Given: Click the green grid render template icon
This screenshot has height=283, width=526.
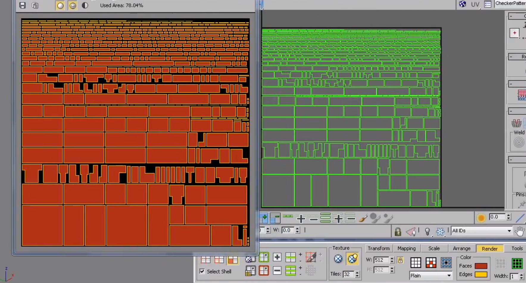Looking at the screenshot, I should coord(517,263).
